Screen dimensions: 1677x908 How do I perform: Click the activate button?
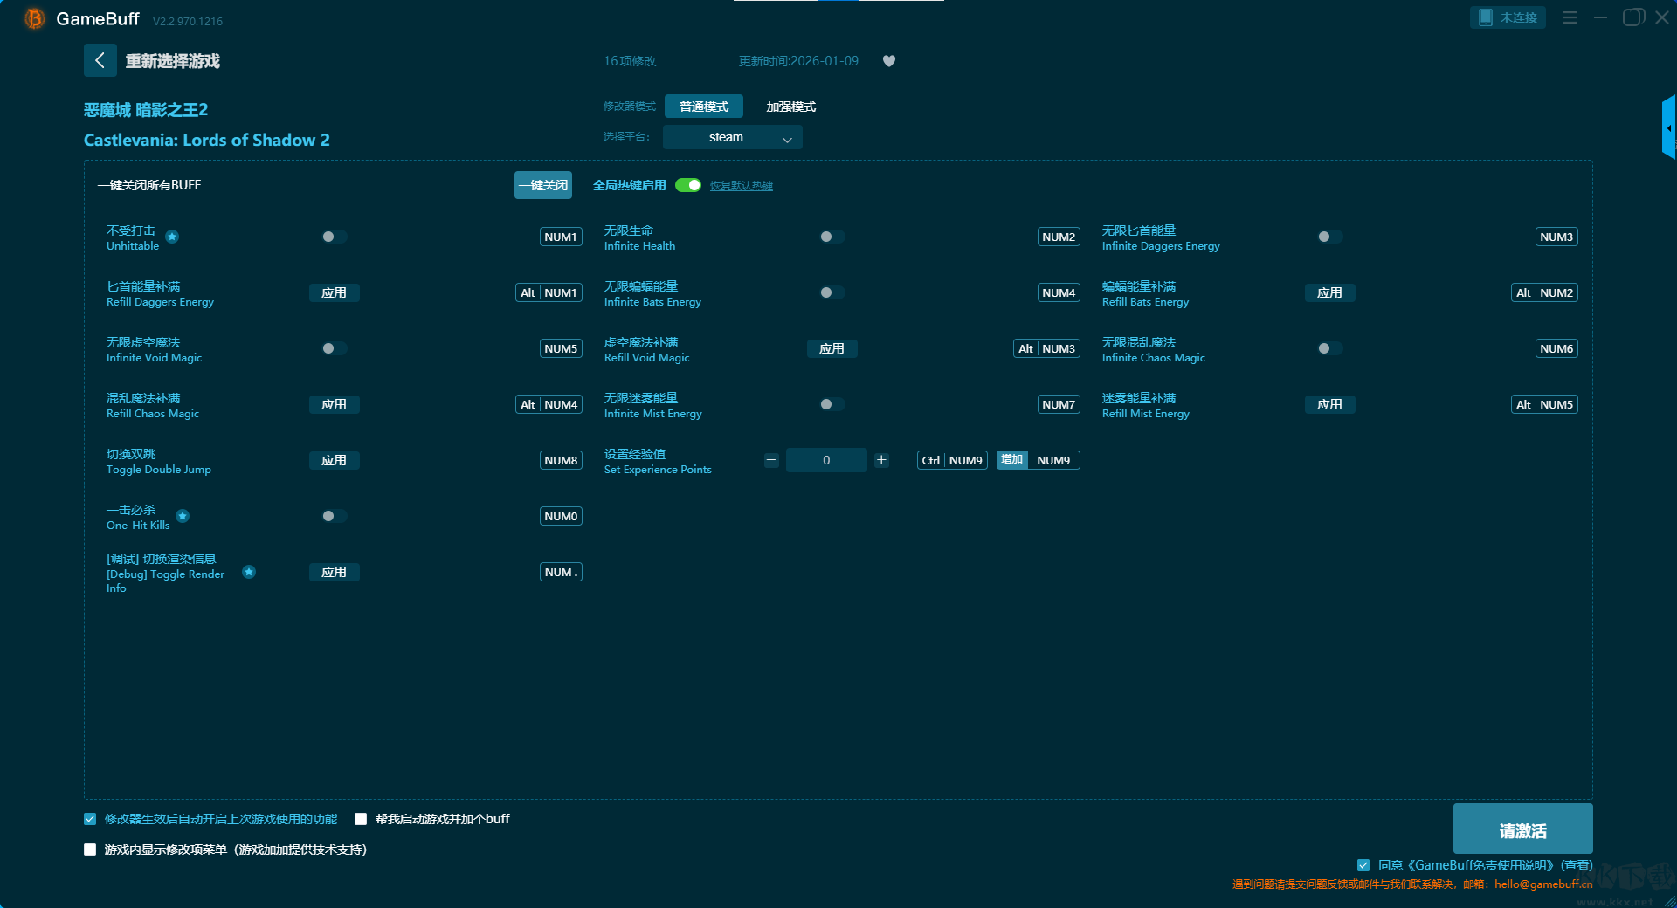[x=1522, y=829]
